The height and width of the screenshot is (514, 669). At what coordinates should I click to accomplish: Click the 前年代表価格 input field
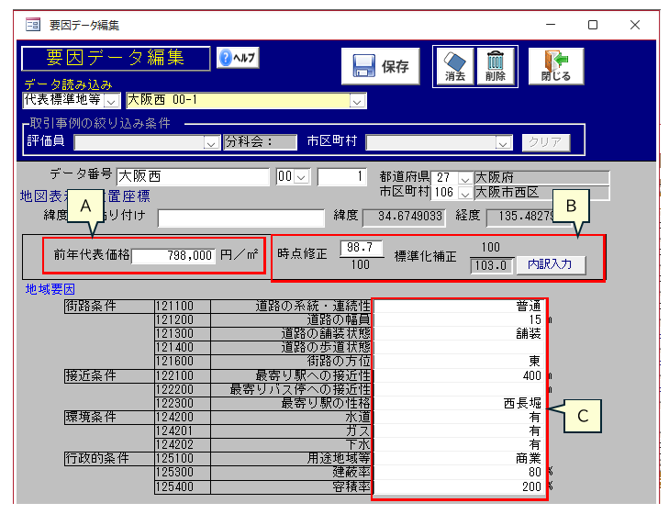173,257
